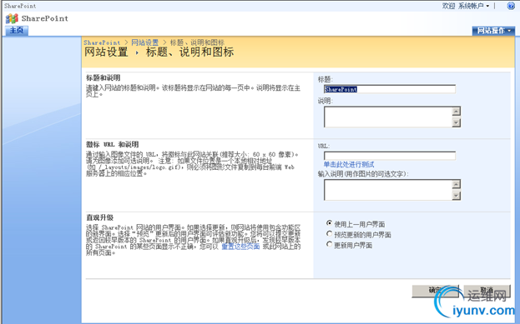Click the SharePoint site logo icon
Image resolution: width=520 pixels, height=324 pixels.
[12, 18]
